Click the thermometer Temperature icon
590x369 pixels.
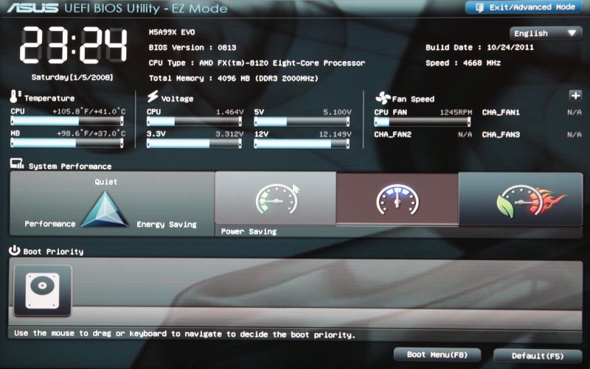[15, 96]
